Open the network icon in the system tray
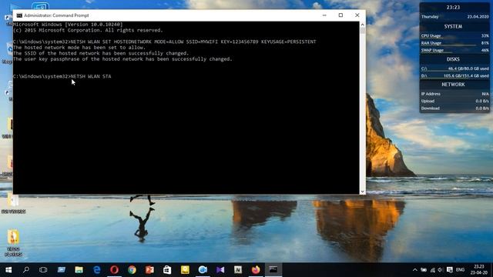Viewport: 493px width, 277px height. pos(433,270)
